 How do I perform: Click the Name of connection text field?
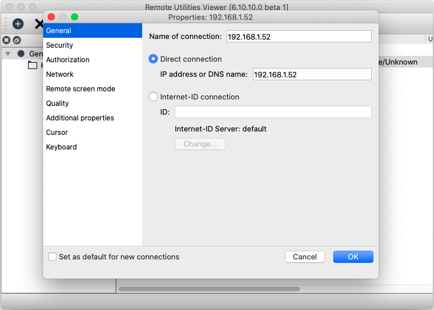[299, 37]
